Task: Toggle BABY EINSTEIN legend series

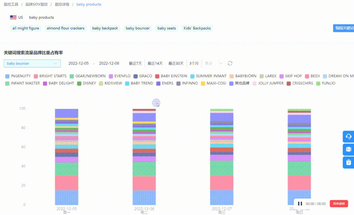Action: [x=171, y=76]
